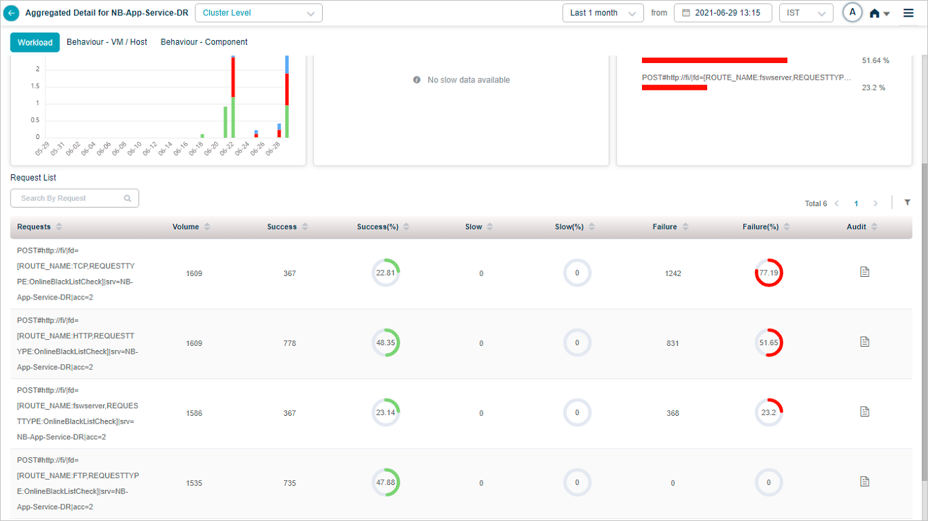Screen dimensions: 928x521
Task: Expand the Cluster Level dropdown
Action: pyautogui.click(x=258, y=13)
